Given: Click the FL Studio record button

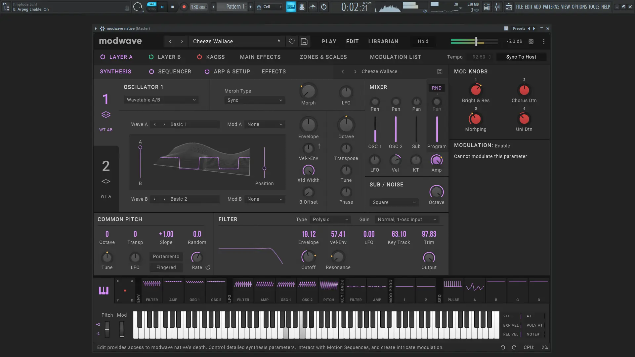Looking at the screenshot, I should 184,7.
